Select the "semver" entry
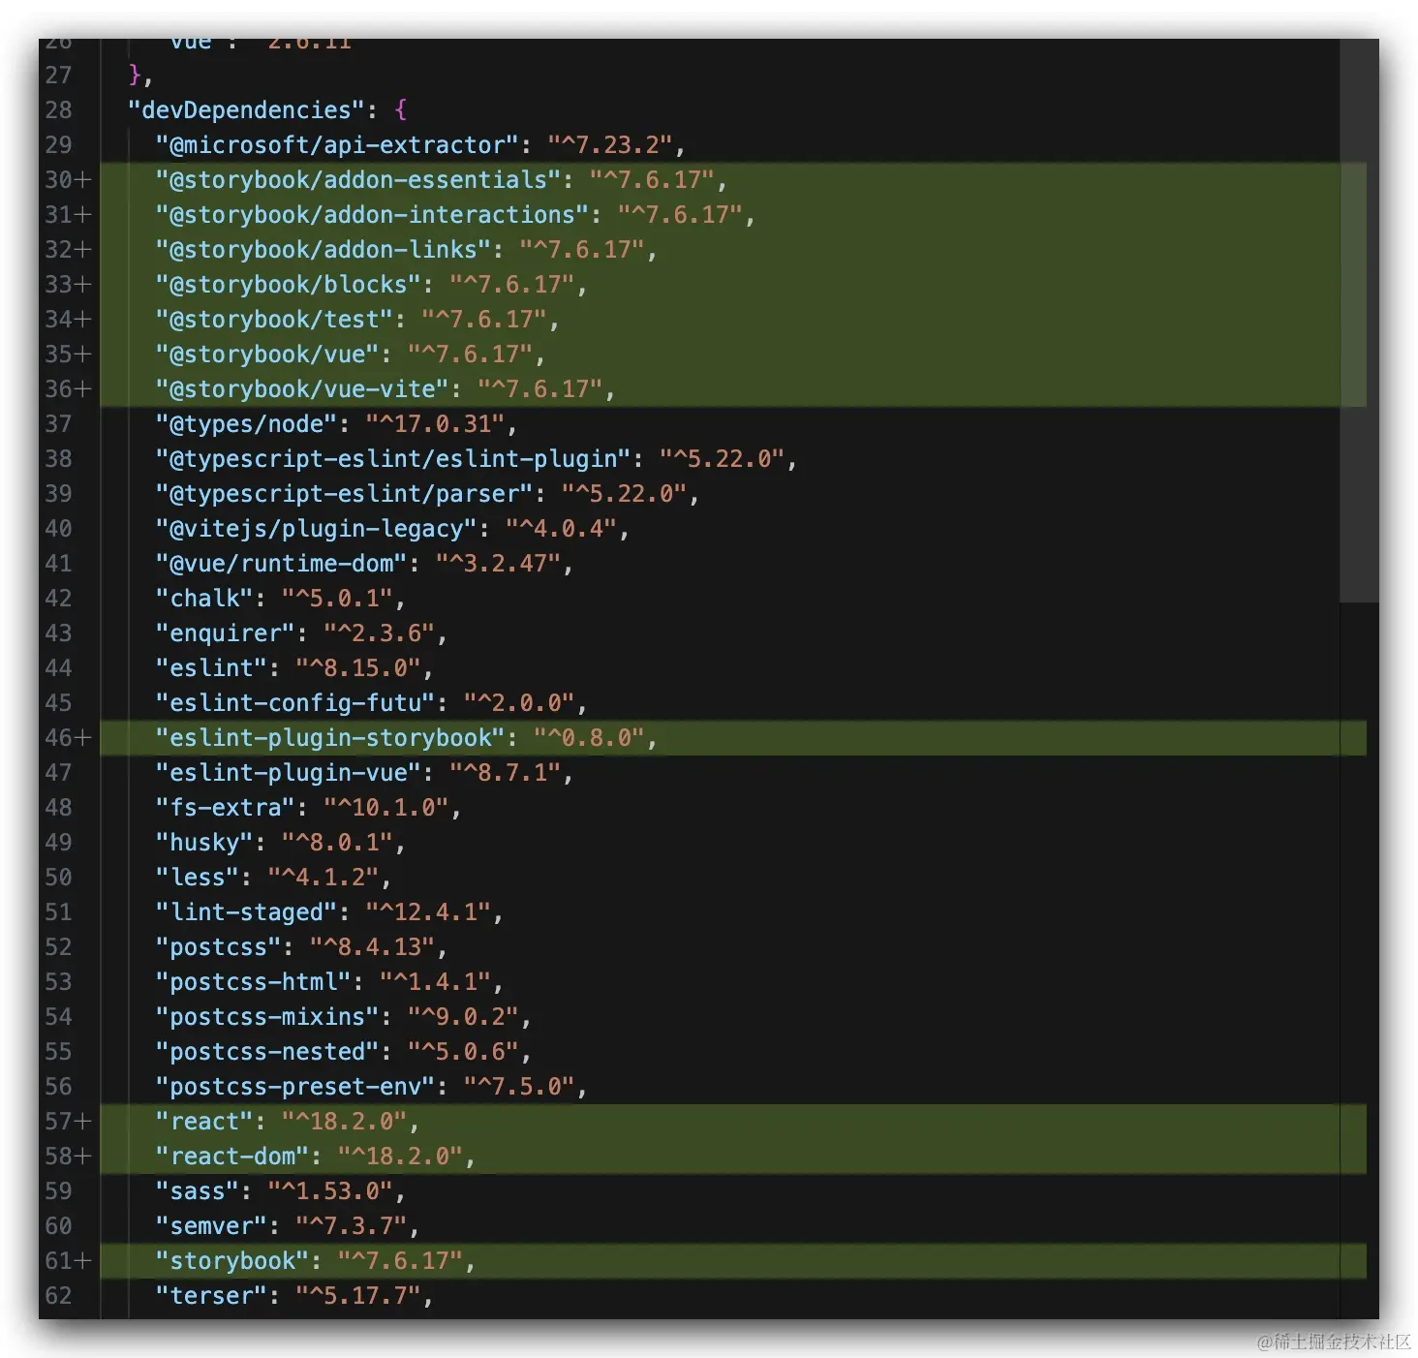The image size is (1418, 1358). [x=288, y=1226]
